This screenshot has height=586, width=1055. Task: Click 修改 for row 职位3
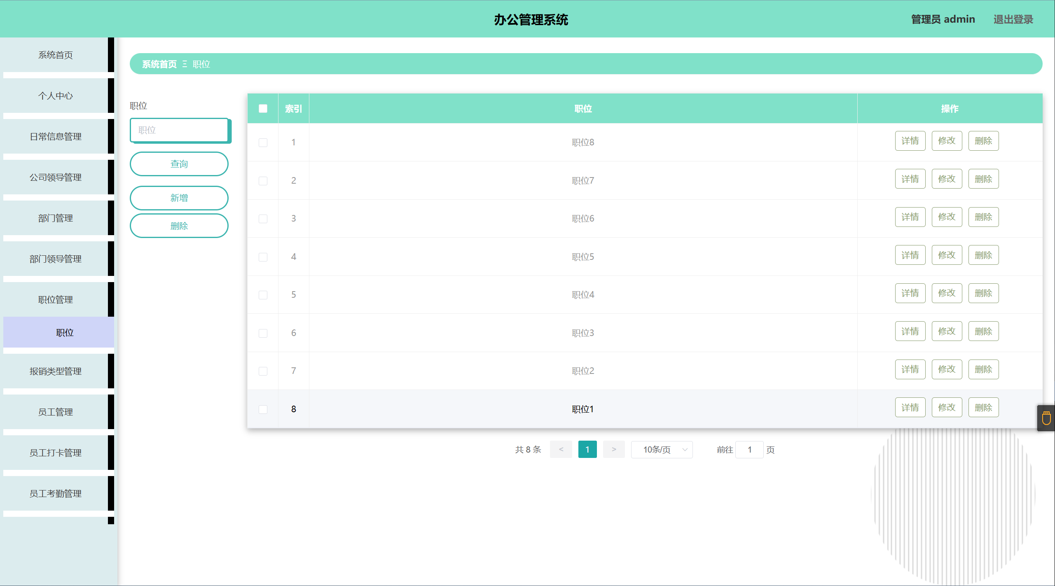[x=947, y=332]
